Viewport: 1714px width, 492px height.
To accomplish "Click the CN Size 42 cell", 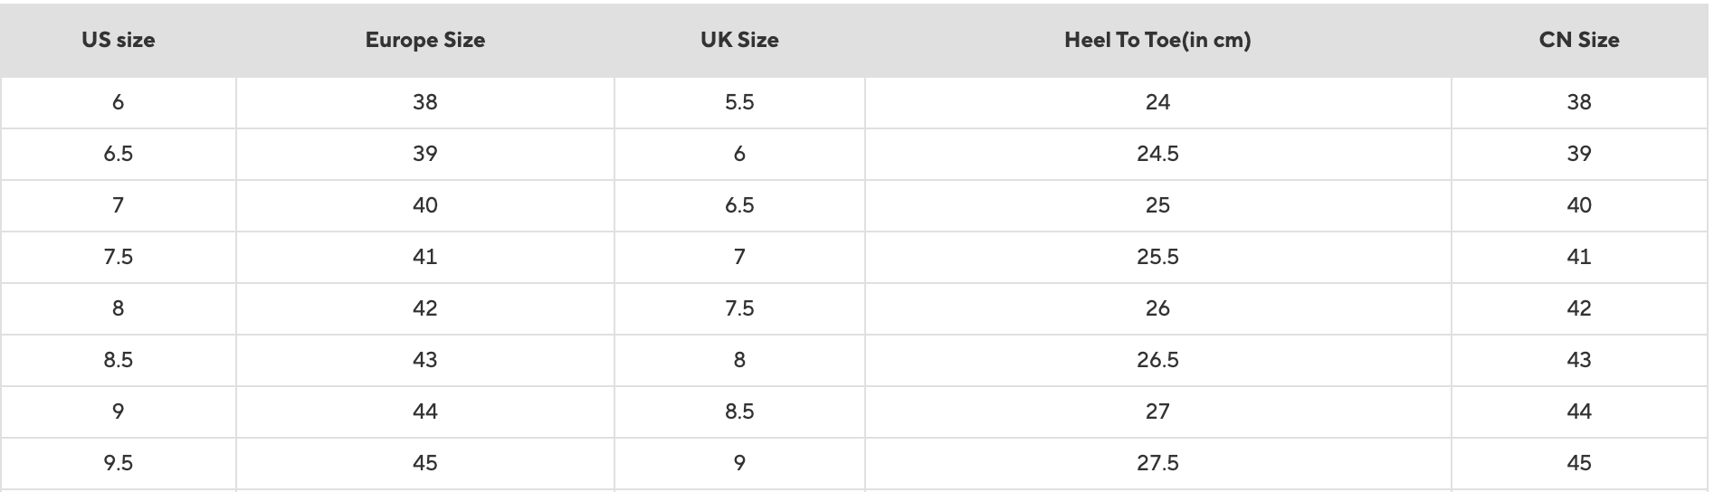I will (1578, 308).
